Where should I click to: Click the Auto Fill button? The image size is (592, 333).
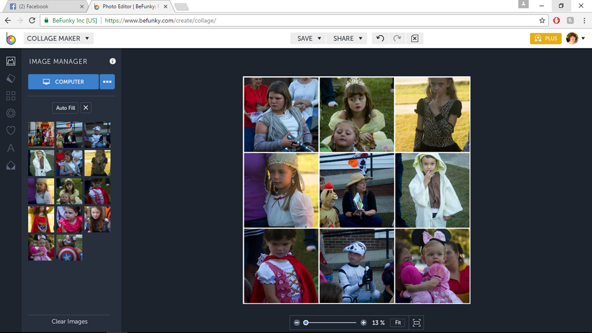[65, 108]
